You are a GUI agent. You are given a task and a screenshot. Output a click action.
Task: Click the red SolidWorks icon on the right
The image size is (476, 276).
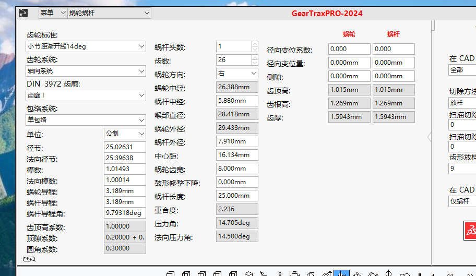[x=470, y=231]
